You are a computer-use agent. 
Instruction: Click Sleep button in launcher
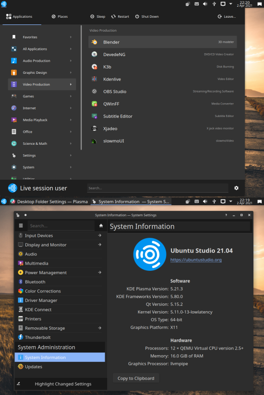pos(98,16)
